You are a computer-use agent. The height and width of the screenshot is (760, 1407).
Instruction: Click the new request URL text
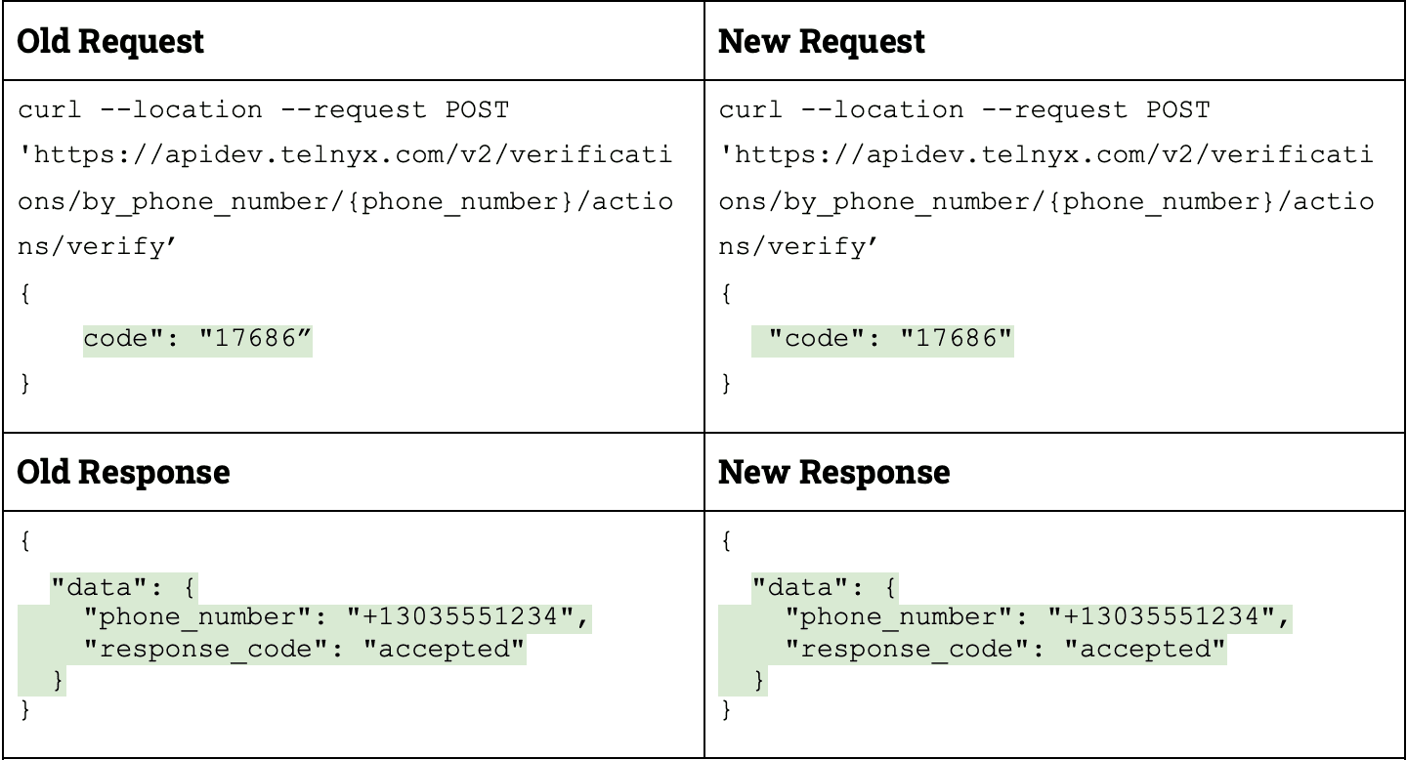1046,201
